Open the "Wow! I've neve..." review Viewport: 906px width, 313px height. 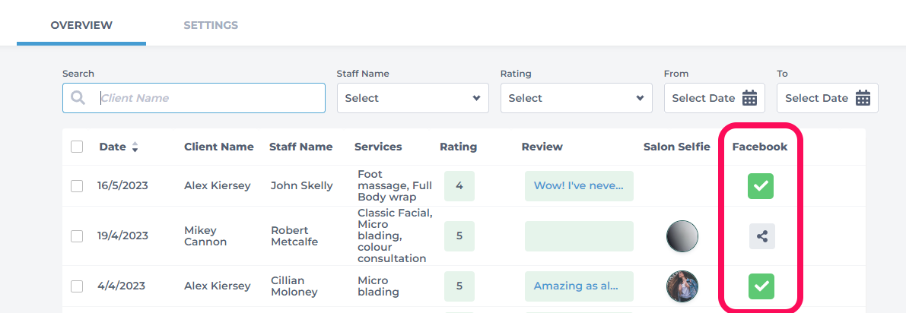579,186
